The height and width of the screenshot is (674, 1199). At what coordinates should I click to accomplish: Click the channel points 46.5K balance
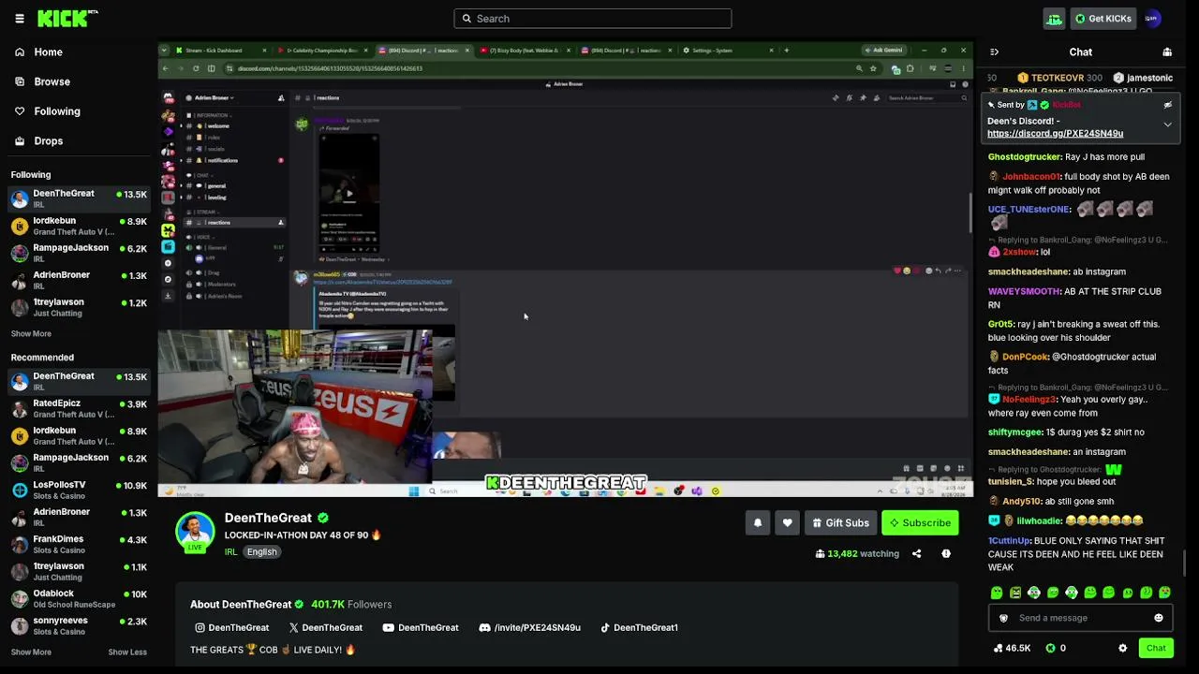point(1012,648)
